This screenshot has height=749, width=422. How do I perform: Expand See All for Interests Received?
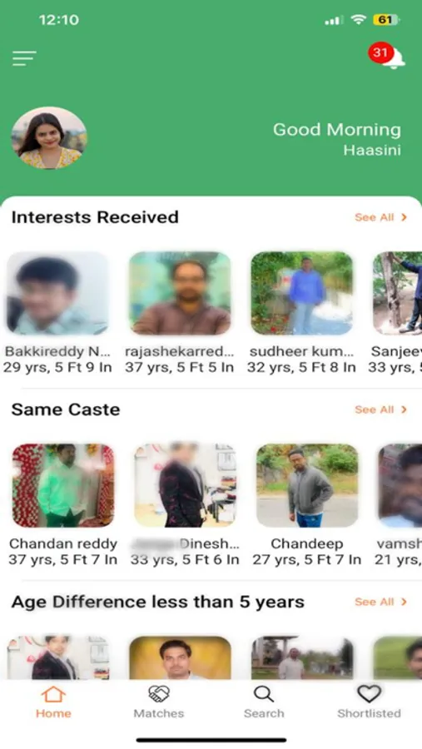tap(381, 217)
